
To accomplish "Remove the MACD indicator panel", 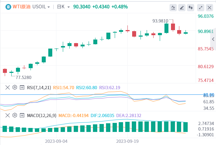I will coord(8,115).
